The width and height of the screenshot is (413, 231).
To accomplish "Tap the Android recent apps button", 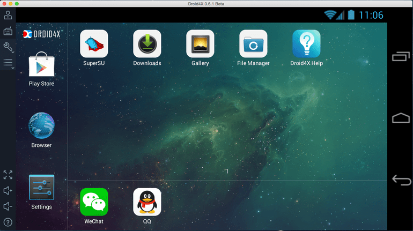I will tap(401, 56).
